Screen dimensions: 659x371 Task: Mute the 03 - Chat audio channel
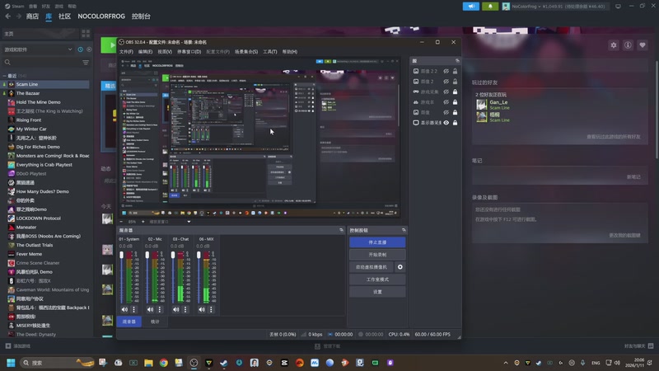175,310
